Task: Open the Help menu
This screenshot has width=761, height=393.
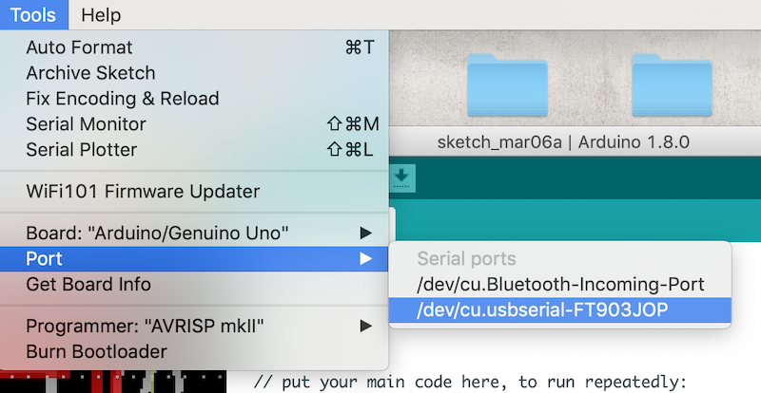Action: tap(101, 15)
